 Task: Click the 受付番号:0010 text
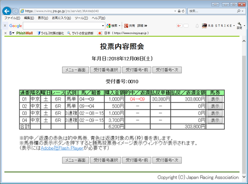[x=122, y=81]
